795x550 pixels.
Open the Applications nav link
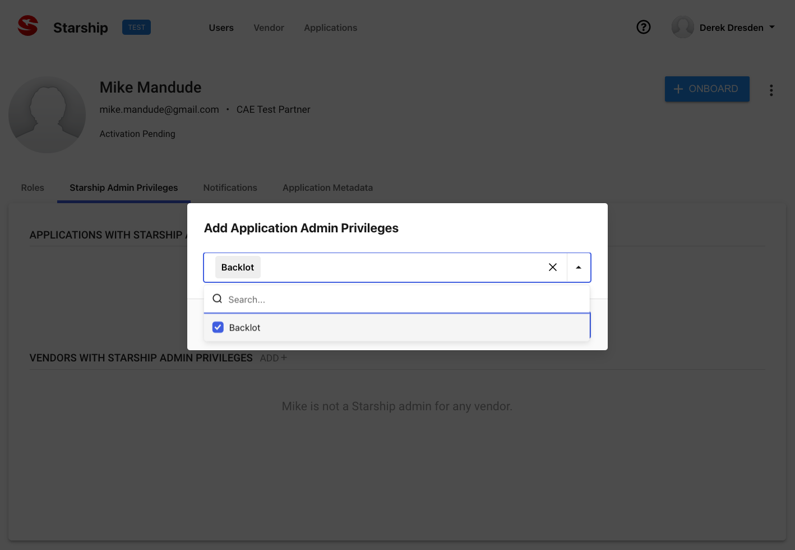click(x=330, y=27)
